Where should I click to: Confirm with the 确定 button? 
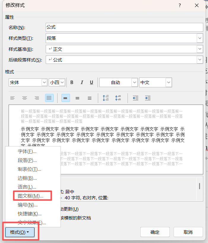(x=155, y=232)
